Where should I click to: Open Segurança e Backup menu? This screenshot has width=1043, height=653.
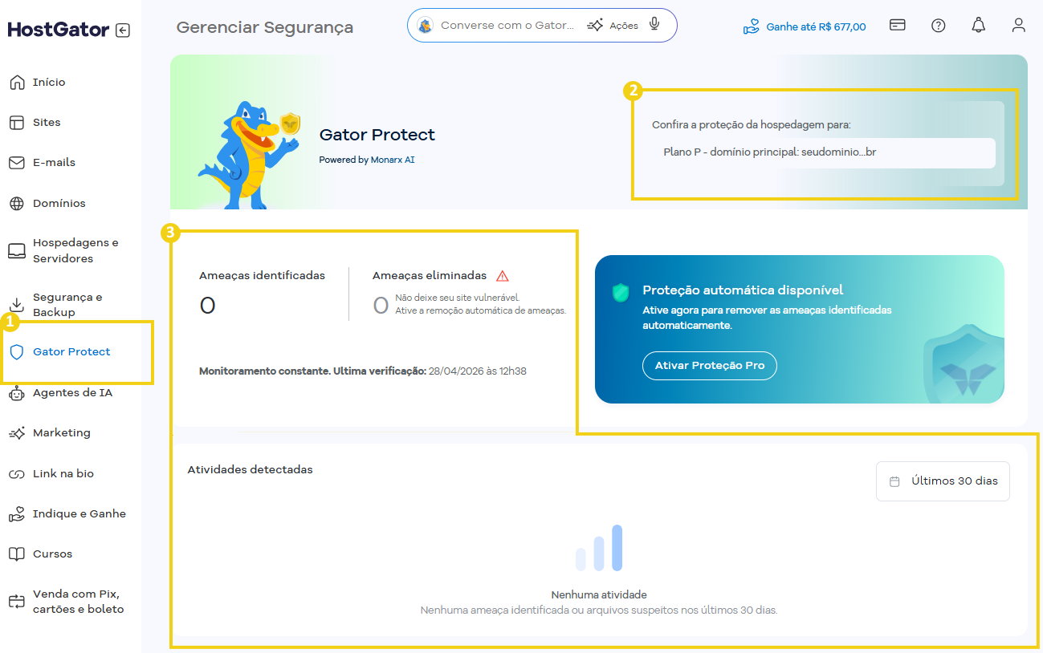click(67, 305)
